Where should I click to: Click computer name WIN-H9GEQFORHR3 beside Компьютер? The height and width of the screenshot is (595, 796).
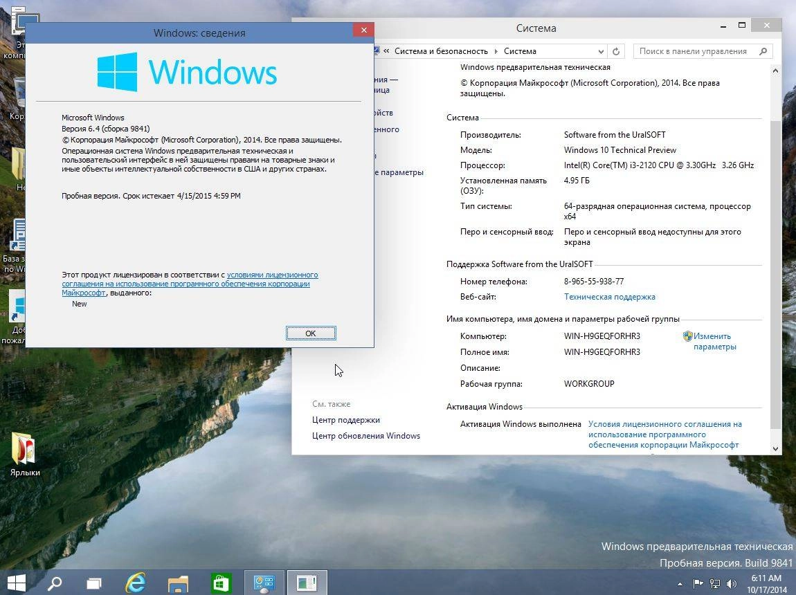[601, 336]
